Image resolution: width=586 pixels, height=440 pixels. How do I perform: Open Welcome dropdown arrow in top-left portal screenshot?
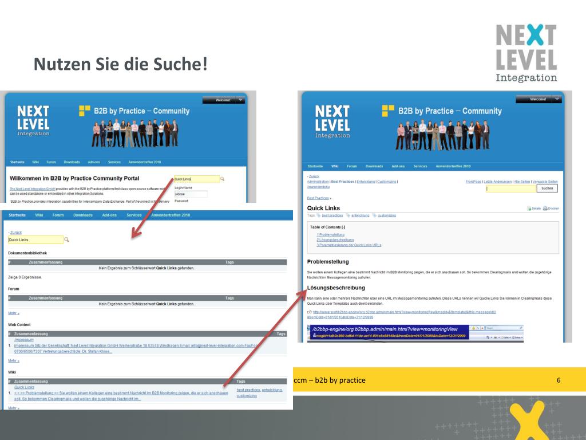(241, 100)
